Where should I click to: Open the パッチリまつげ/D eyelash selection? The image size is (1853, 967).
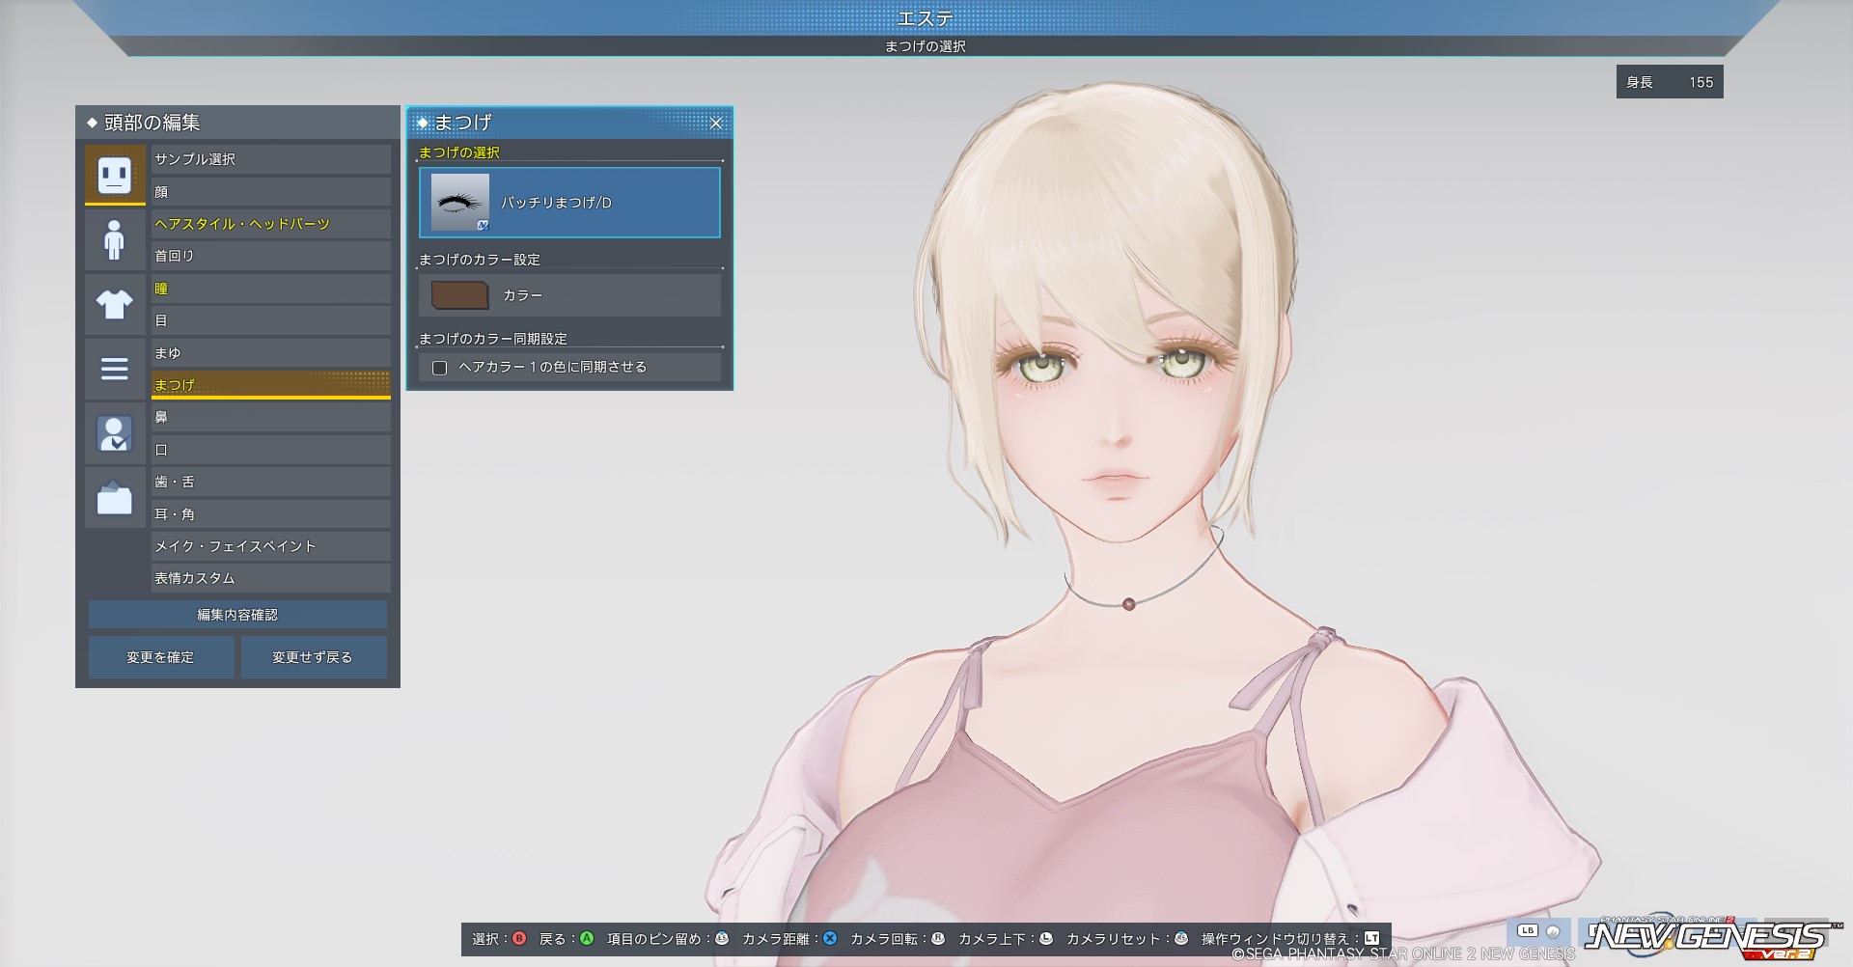coord(569,203)
